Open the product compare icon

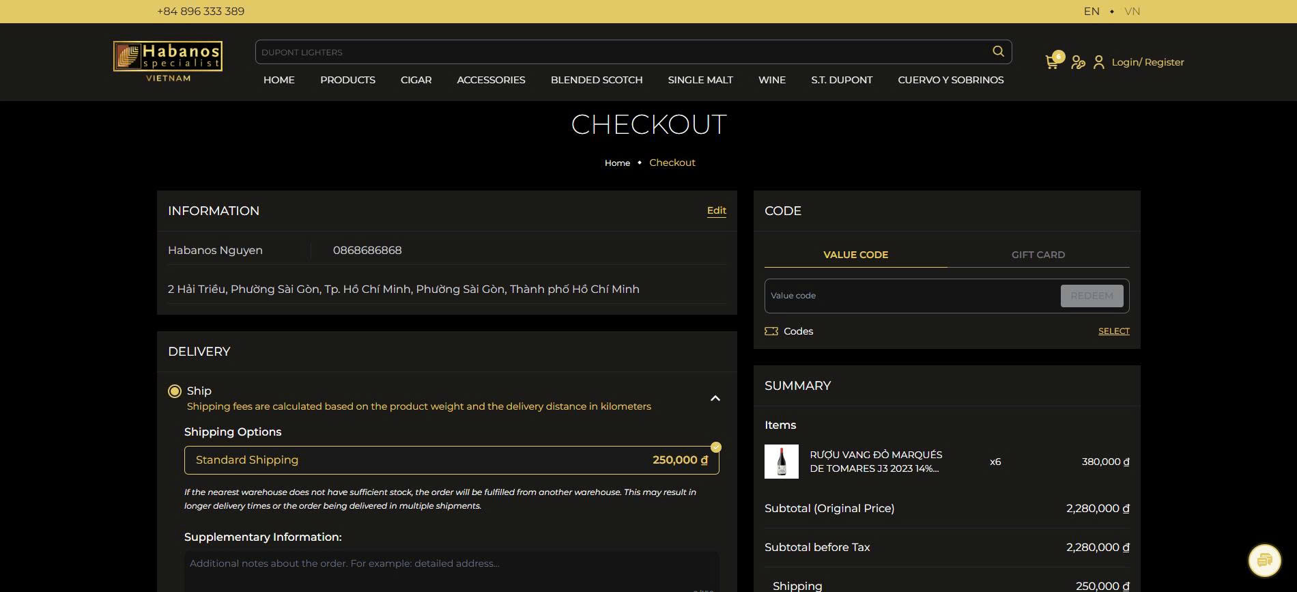1079,62
